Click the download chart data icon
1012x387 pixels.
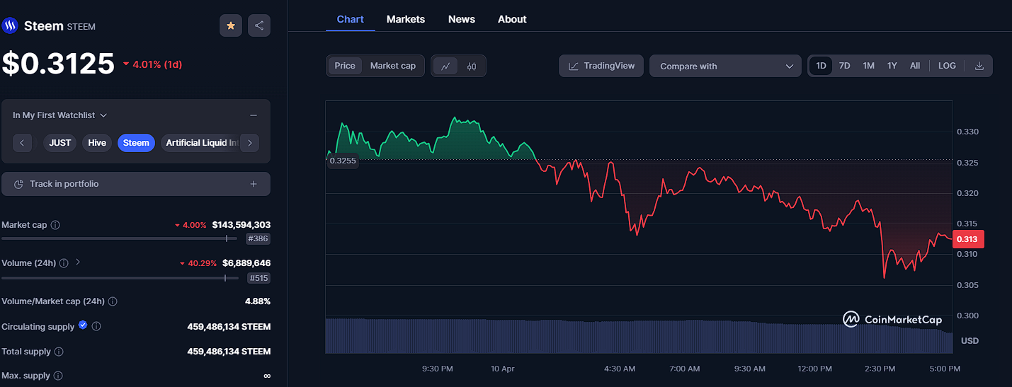(x=979, y=66)
